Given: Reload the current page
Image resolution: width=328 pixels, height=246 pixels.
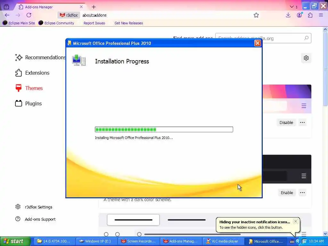Looking at the screenshot, I should point(29,15).
